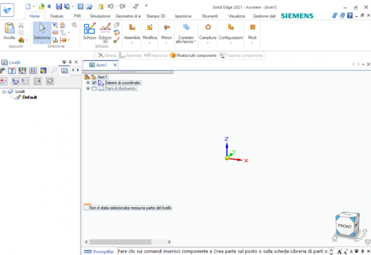Click the help question mark icon top right
The height and width of the screenshot is (255, 371).
click(350, 16)
